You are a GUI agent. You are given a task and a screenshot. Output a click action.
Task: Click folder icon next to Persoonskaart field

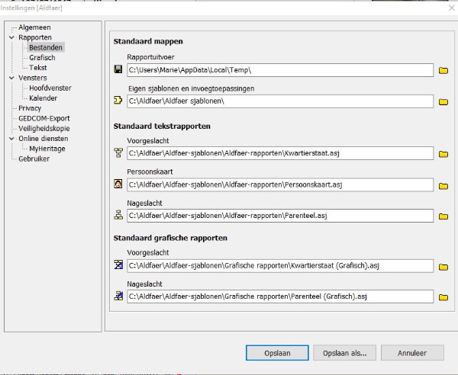coord(443,185)
